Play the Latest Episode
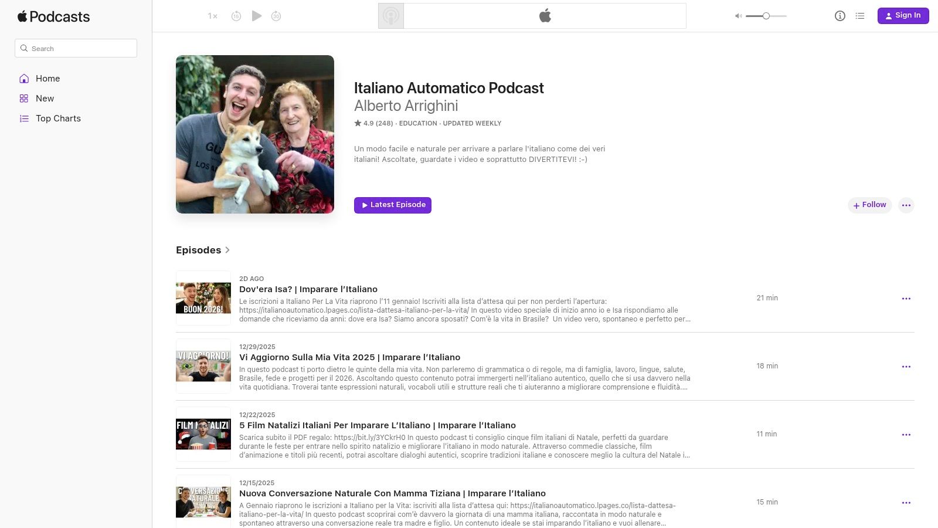938x528 pixels. [x=392, y=205]
